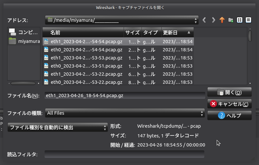Click the 読込フィルタ input field

coord(124,154)
